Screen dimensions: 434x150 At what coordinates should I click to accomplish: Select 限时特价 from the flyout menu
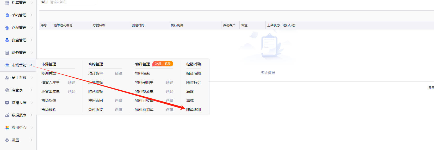click(x=193, y=82)
